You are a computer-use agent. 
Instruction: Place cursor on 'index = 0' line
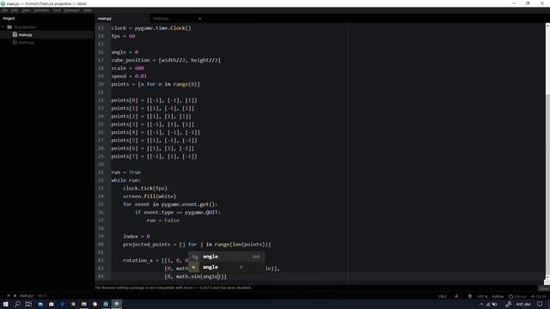pyautogui.click(x=137, y=236)
